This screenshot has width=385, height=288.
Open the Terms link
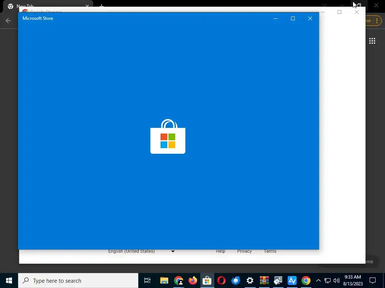pyautogui.click(x=270, y=251)
